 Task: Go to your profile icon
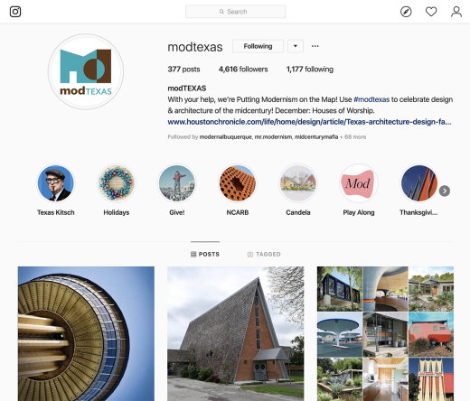[456, 12]
